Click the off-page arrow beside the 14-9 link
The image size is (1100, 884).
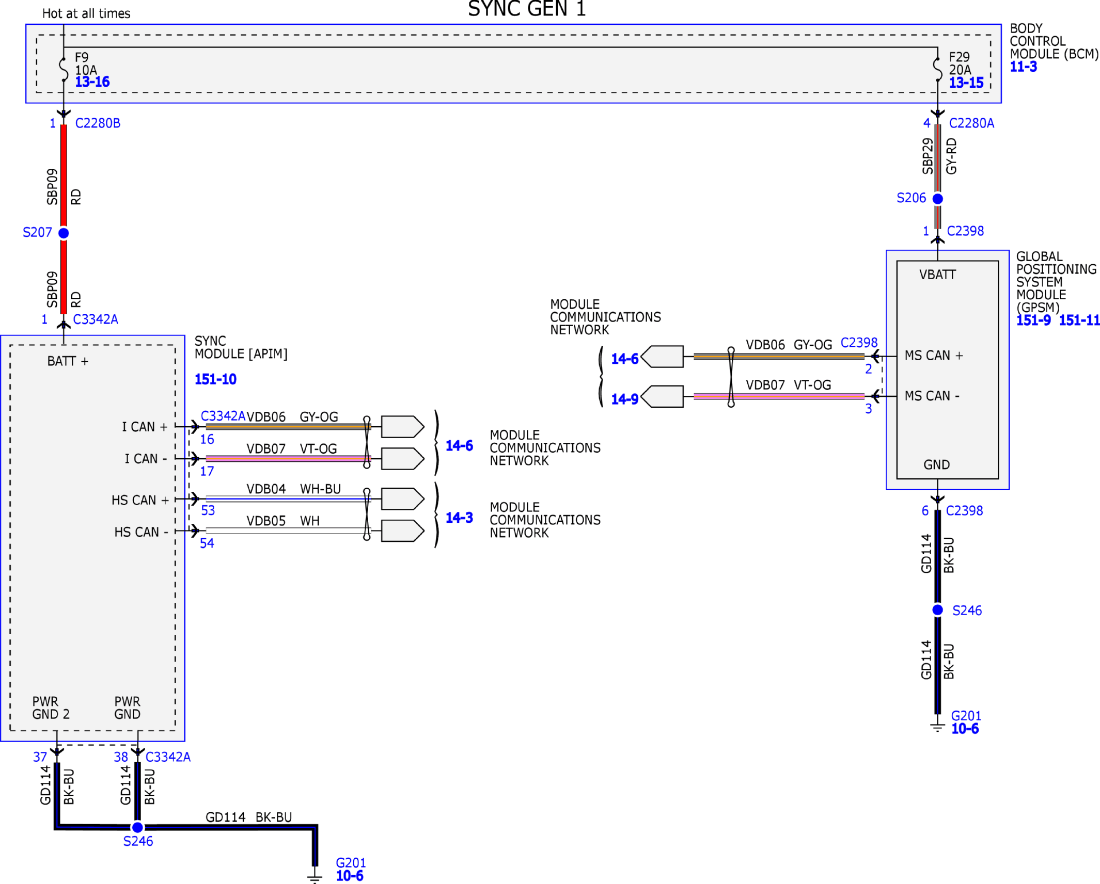[663, 396]
